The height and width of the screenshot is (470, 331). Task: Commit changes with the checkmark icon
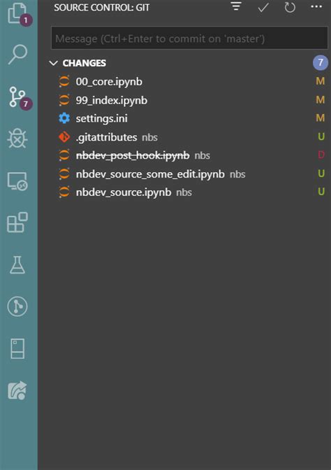pyautogui.click(x=263, y=7)
